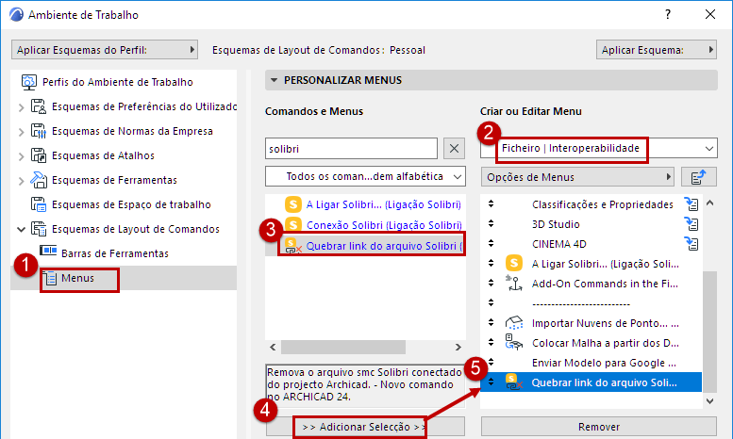The height and width of the screenshot is (439, 733).
Task: Click the Esquemas de Preferências do Utilizador icon
Action: pos(39,106)
